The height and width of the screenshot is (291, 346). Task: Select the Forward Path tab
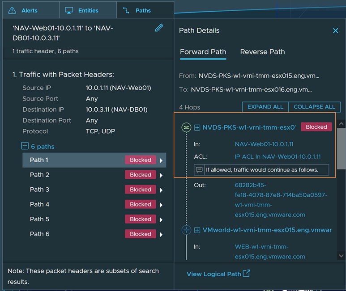(203, 52)
